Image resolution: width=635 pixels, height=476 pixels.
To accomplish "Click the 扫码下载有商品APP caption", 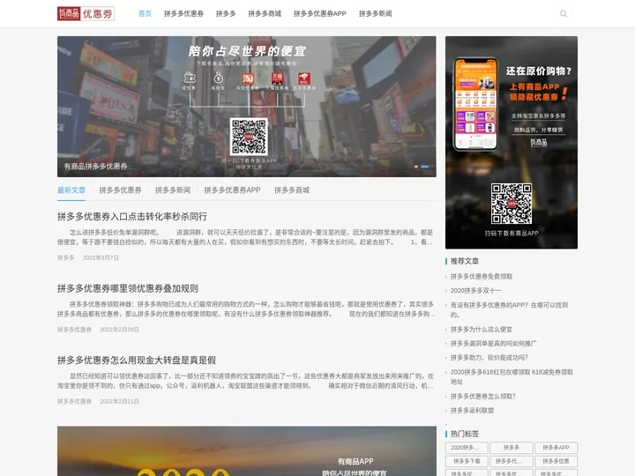I will tap(511, 234).
